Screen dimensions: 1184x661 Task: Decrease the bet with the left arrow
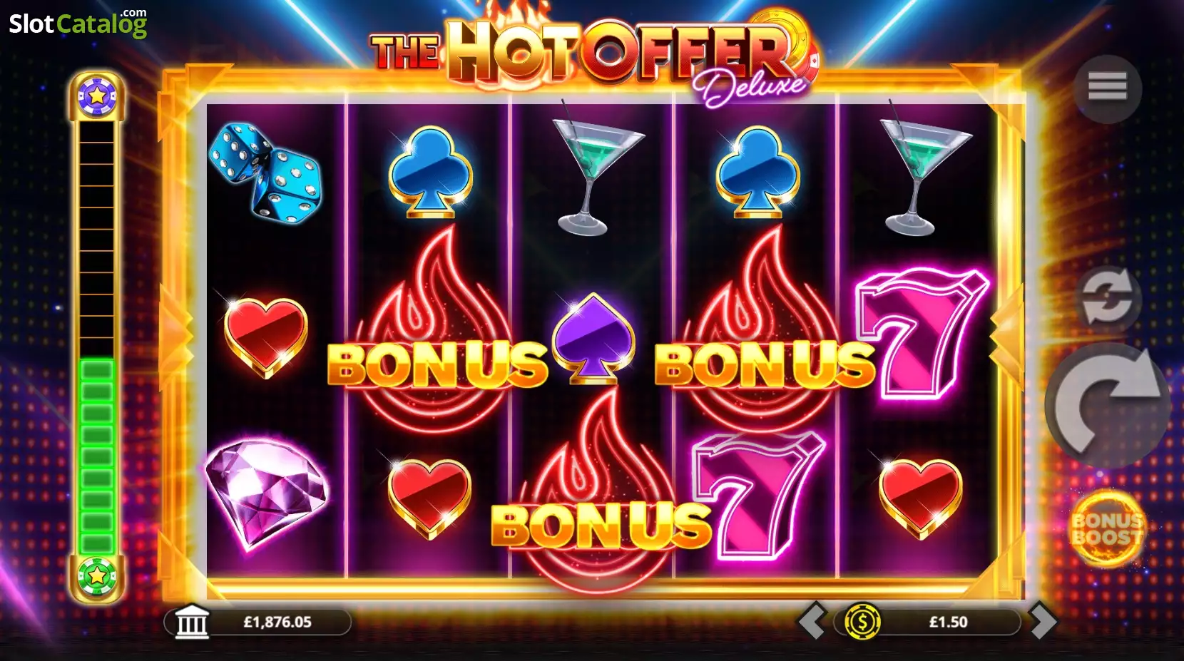812,621
